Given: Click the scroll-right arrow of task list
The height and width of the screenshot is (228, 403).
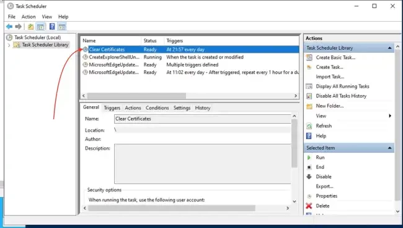Looking at the screenshot, I should pyautogui.click(x=296, y=96).
